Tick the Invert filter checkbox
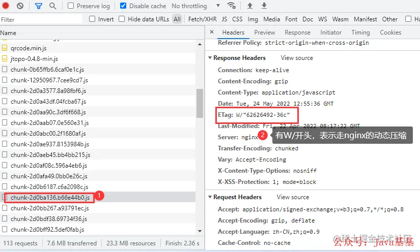Screen dimensions: 420x252 (x=92, y=19)
